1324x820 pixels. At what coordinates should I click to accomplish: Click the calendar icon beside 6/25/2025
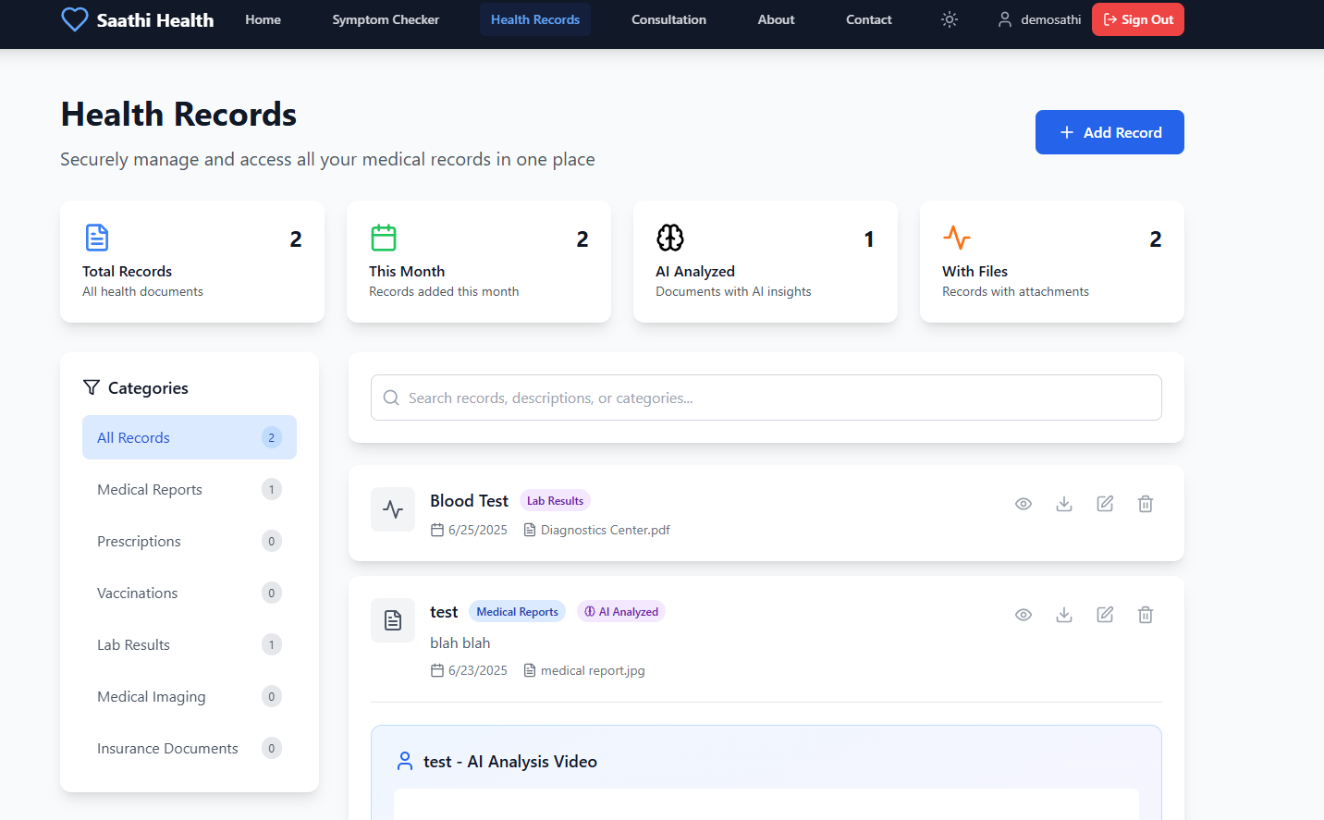(x=437, y=530)
